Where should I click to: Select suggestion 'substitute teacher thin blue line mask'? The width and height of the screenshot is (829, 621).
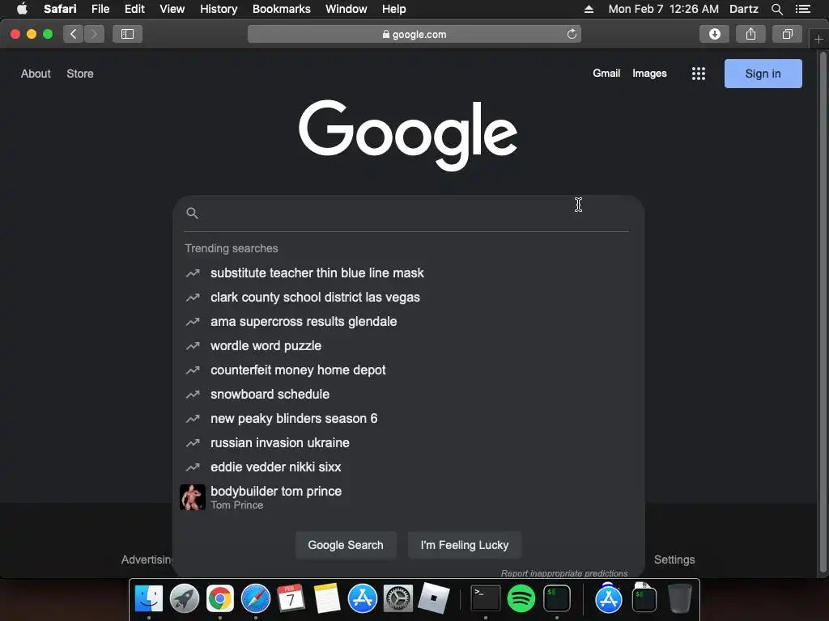coord(407,273)
